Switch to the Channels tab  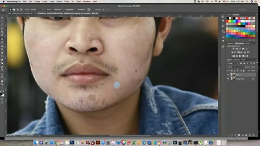pos(236,60)
